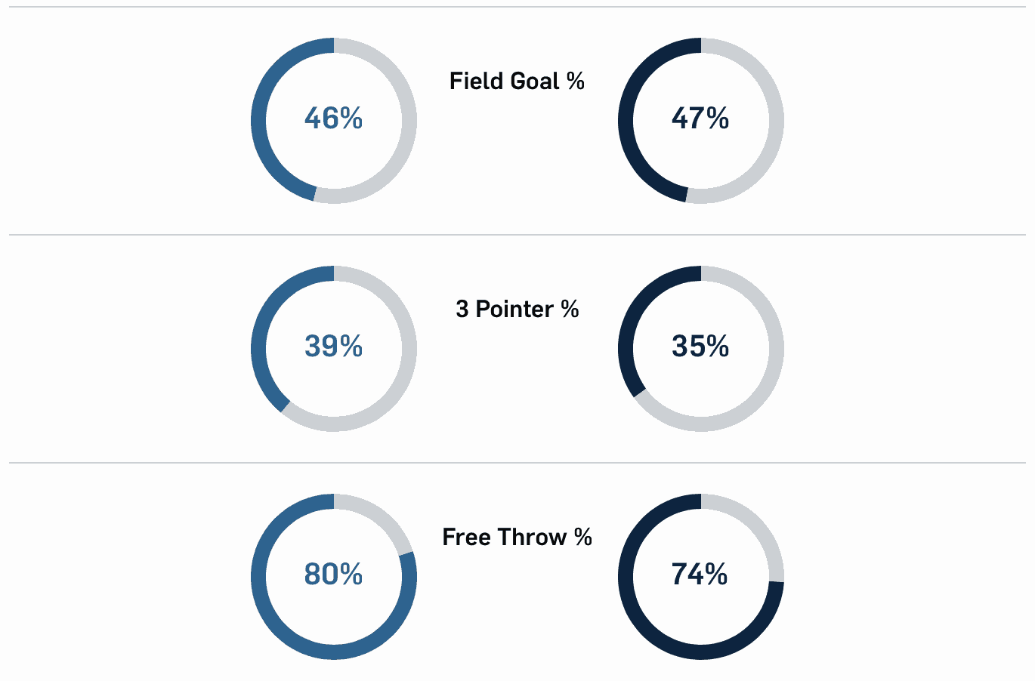Screen dimensions: 1035x681
Task: Click the 80% text value
Action: [x=334, y=575]
